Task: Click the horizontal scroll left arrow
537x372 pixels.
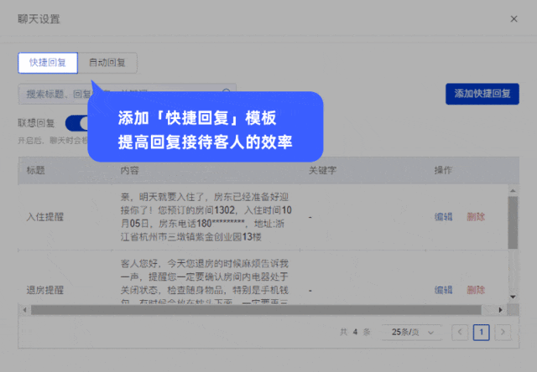Action: coord(24,310)
